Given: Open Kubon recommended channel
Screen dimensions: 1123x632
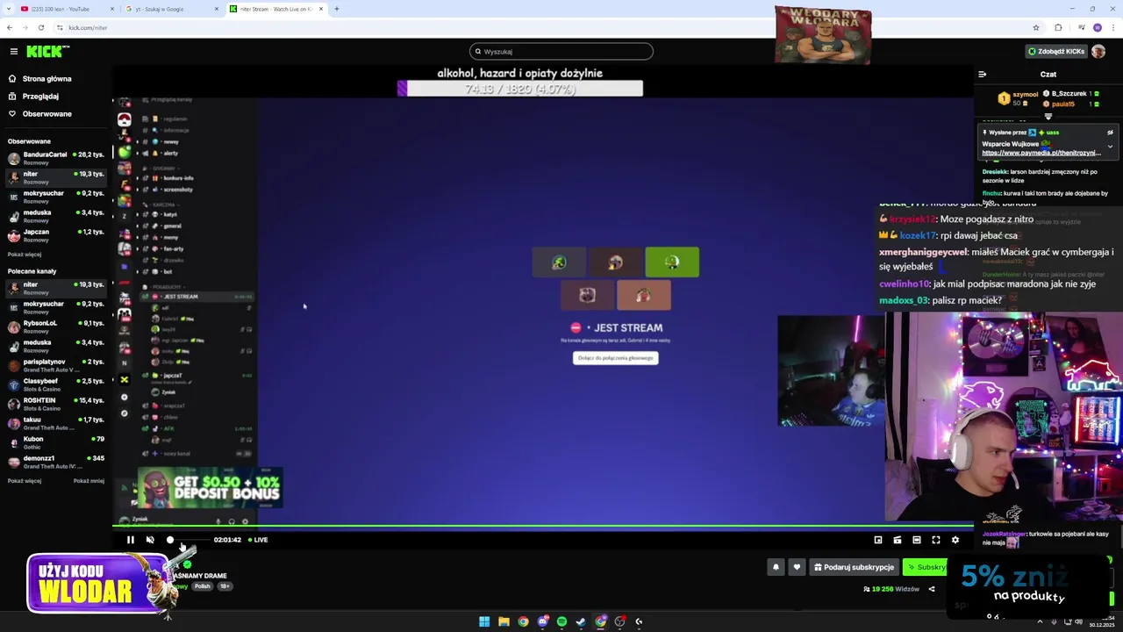Looking at the screenshot, I should [56, 442].
